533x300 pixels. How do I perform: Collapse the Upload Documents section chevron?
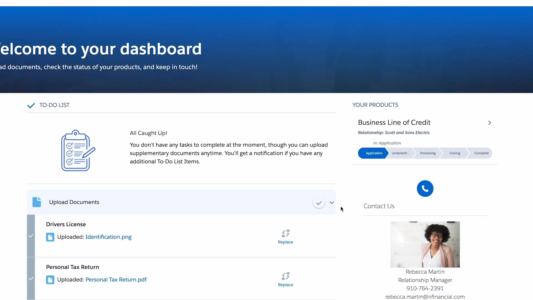click(332, 202)
